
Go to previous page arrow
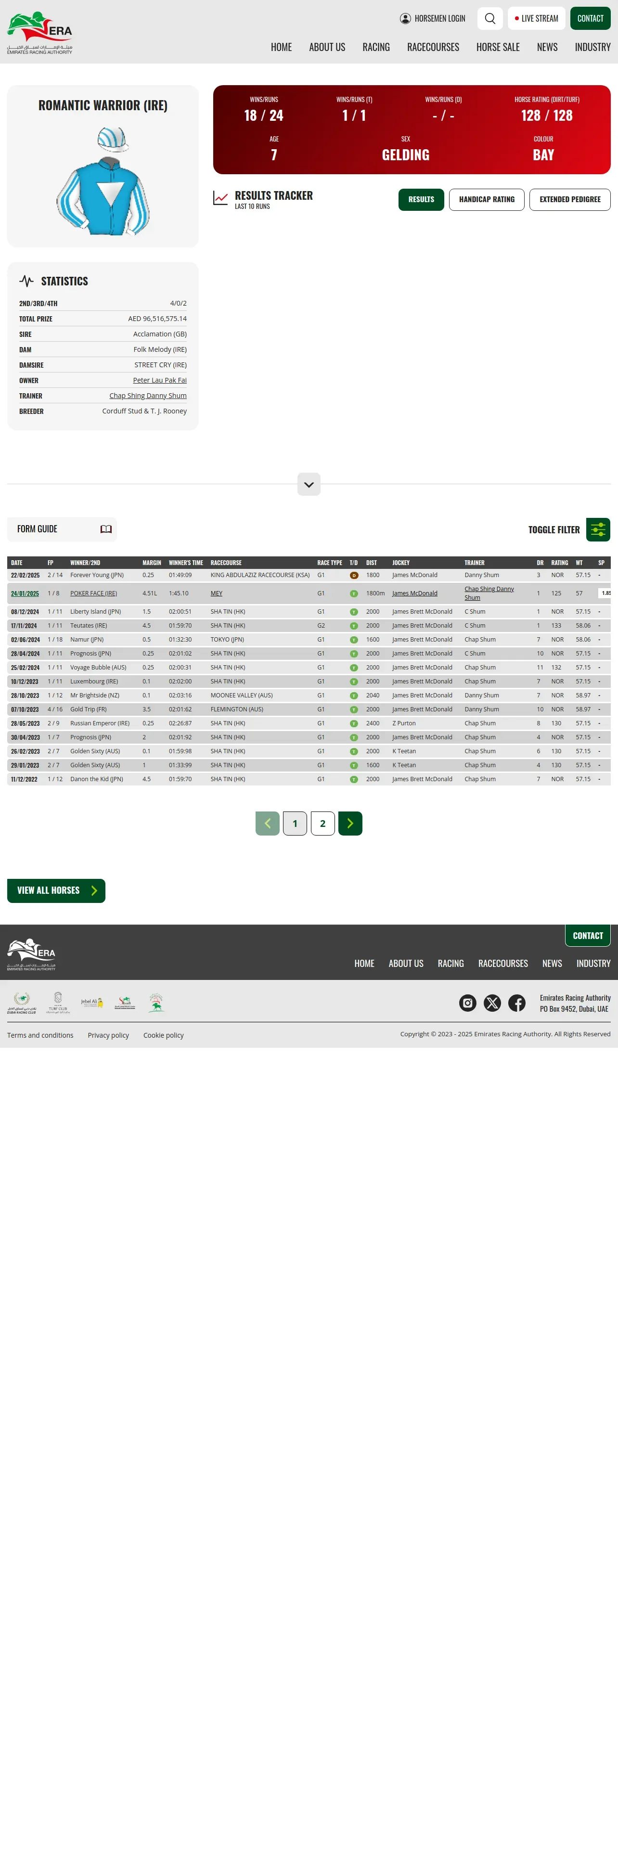click(268, 824)
